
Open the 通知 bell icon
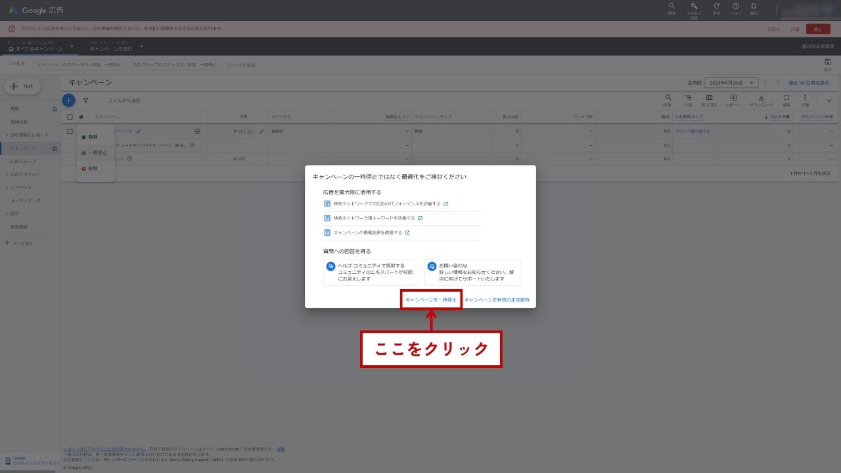click(754, 7)
